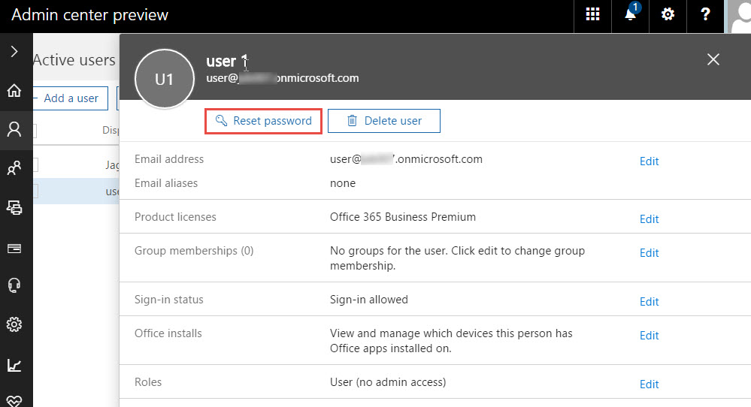Open the app launcher grid icon
Screen dimensions: 751x407
pos(592,14)
